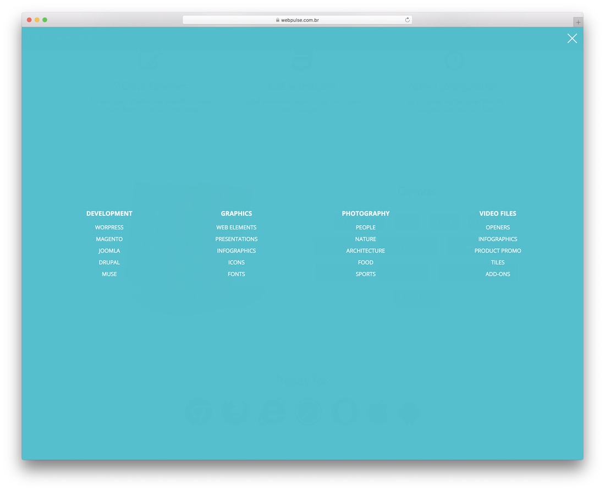
Task: Open the Development category heading
Action: [x=109, y=214]
